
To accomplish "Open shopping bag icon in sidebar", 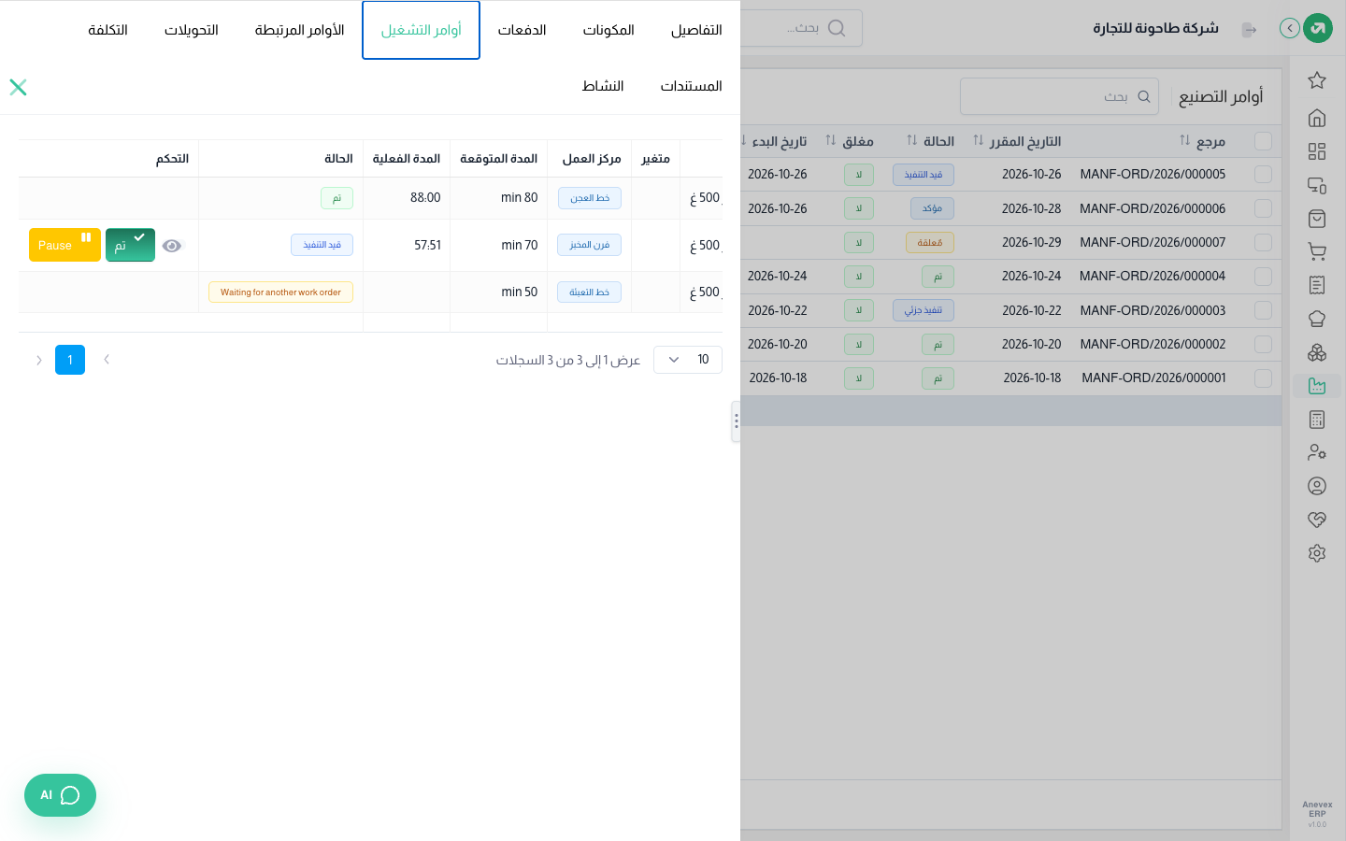I will (1317, 219).
